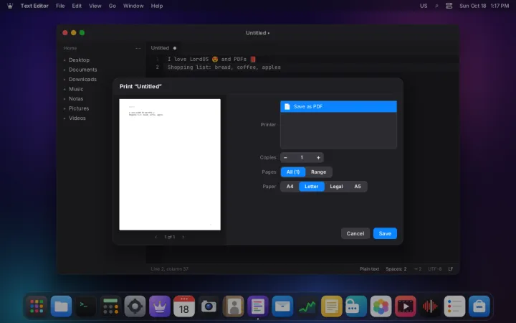516x323 pixels.
Task: Open the Help menu
Action: tap(157, 6)
